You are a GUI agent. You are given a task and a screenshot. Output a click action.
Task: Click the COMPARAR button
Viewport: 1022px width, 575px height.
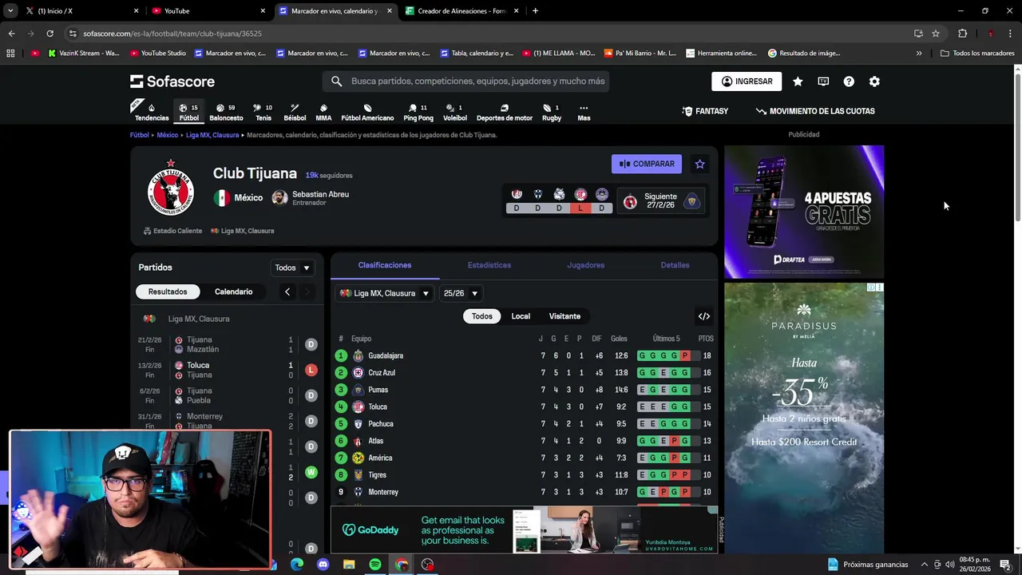[647, 164]
